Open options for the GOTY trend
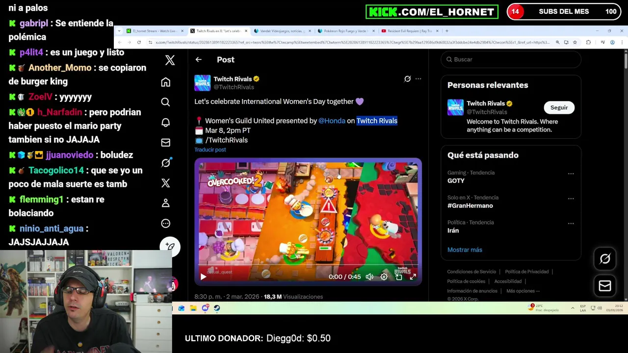628x353 pixels. (x=571, y=174)
